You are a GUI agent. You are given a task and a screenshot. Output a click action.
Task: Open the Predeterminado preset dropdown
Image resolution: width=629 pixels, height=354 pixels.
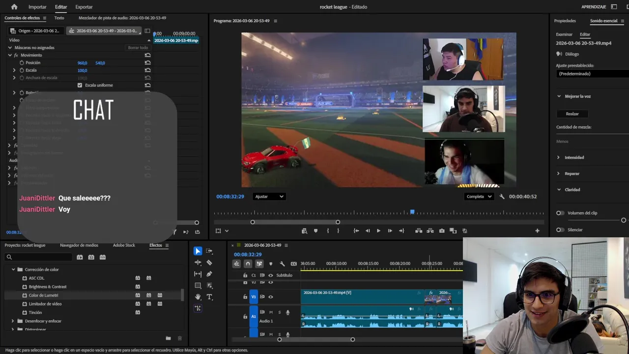pyautogui.click(x=593, y=74)
